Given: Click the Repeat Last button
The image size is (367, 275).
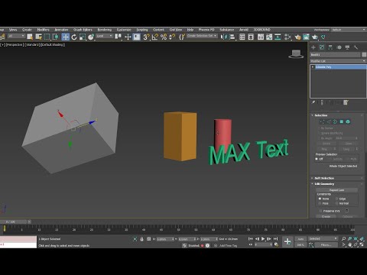Looking at the screenshot, I should 336,190.
